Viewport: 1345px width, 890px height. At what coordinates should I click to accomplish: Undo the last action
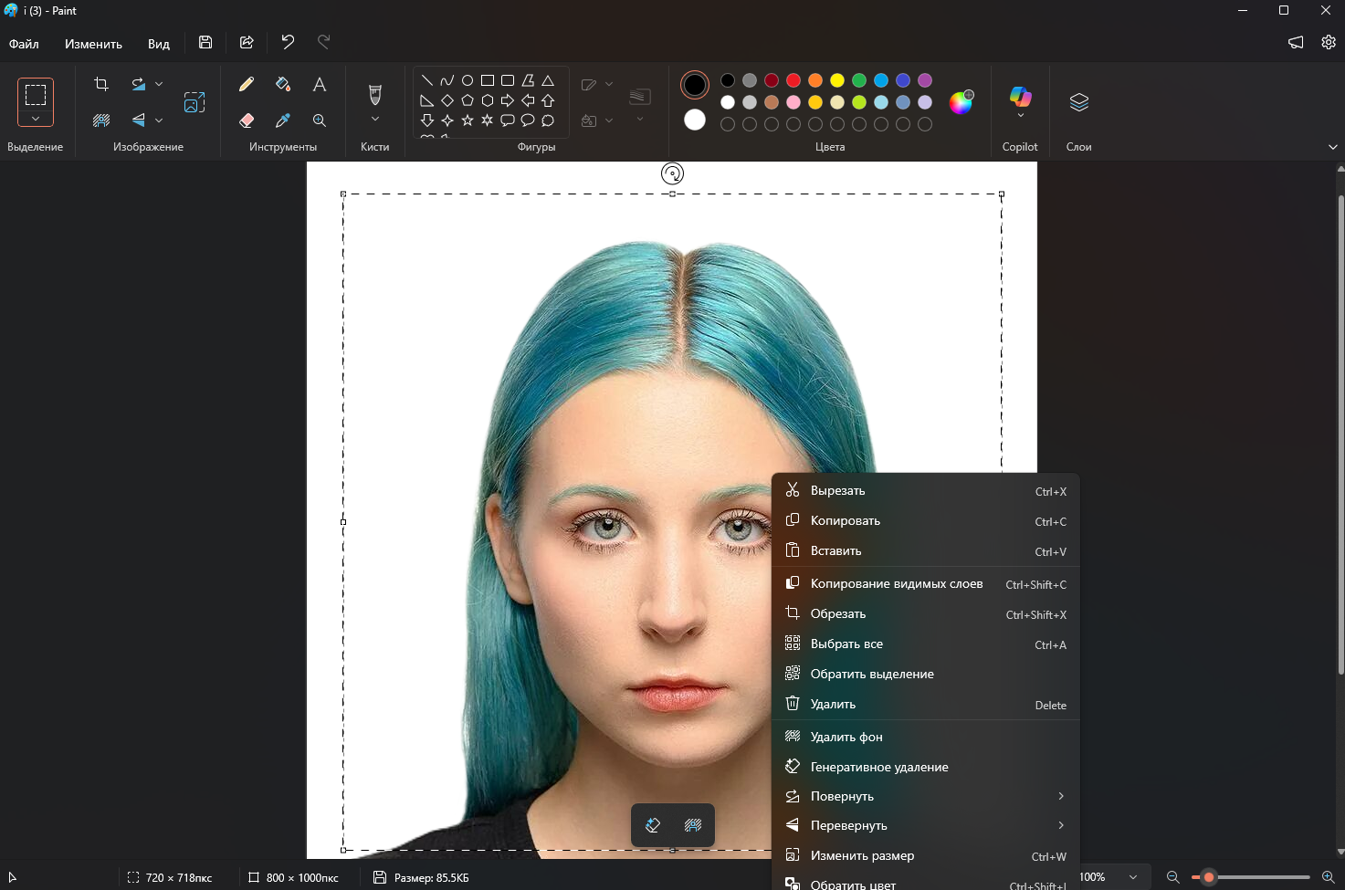(x=288, y=42)
